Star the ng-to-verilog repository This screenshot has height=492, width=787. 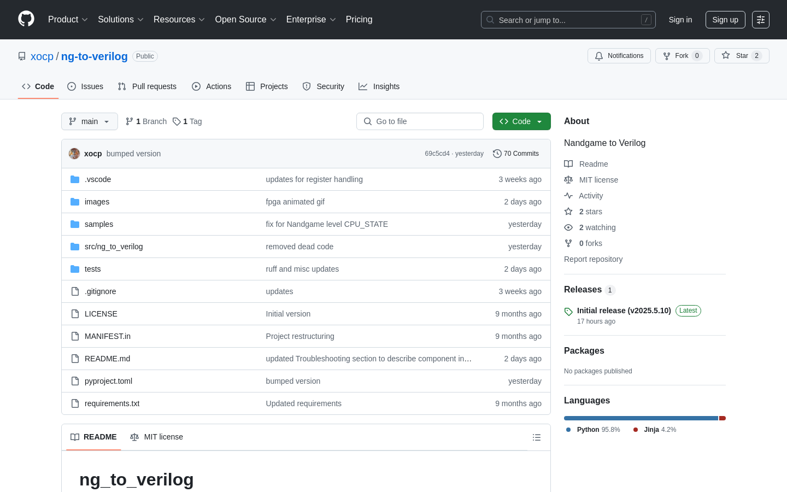tap(742, 56)
